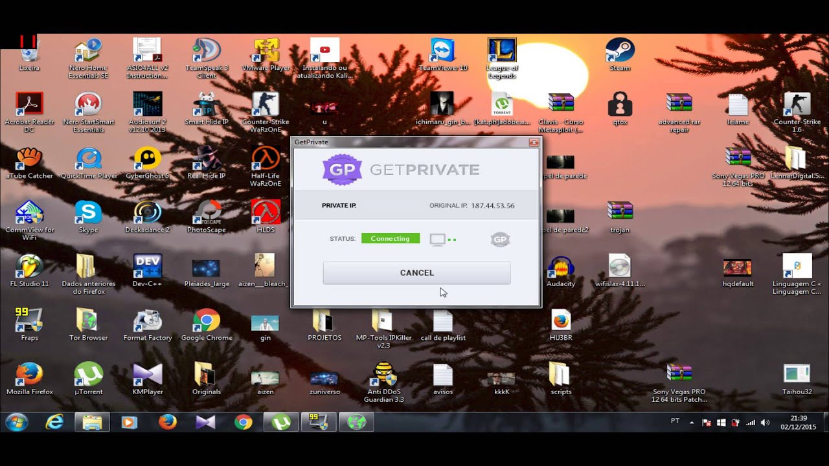Show hidden system tray icons

tap(691, 423)
